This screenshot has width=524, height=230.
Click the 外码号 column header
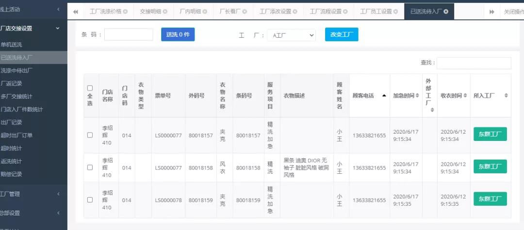click(x=200, y=96)
